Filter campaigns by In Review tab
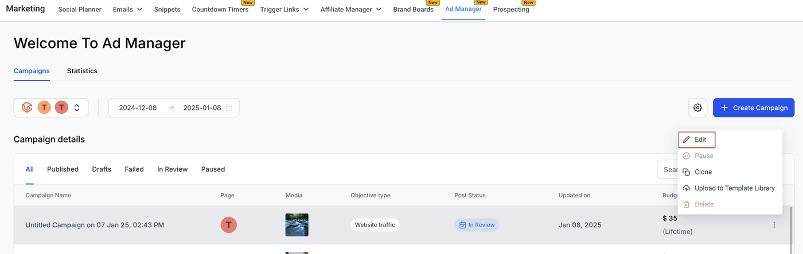The width and height of the screenshot is (803, 254). tap(173, 169)
